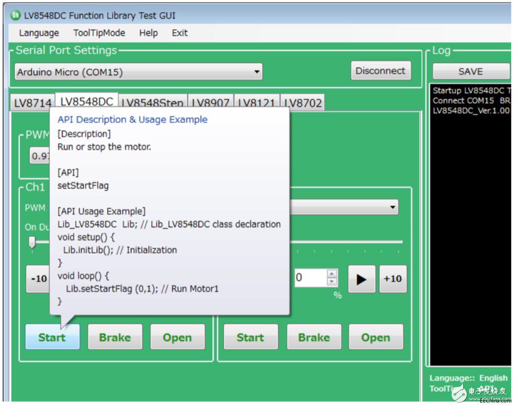The image size is (515, 406).
Task: Decrease duty value with spinner down arrow
Action: 332,282
